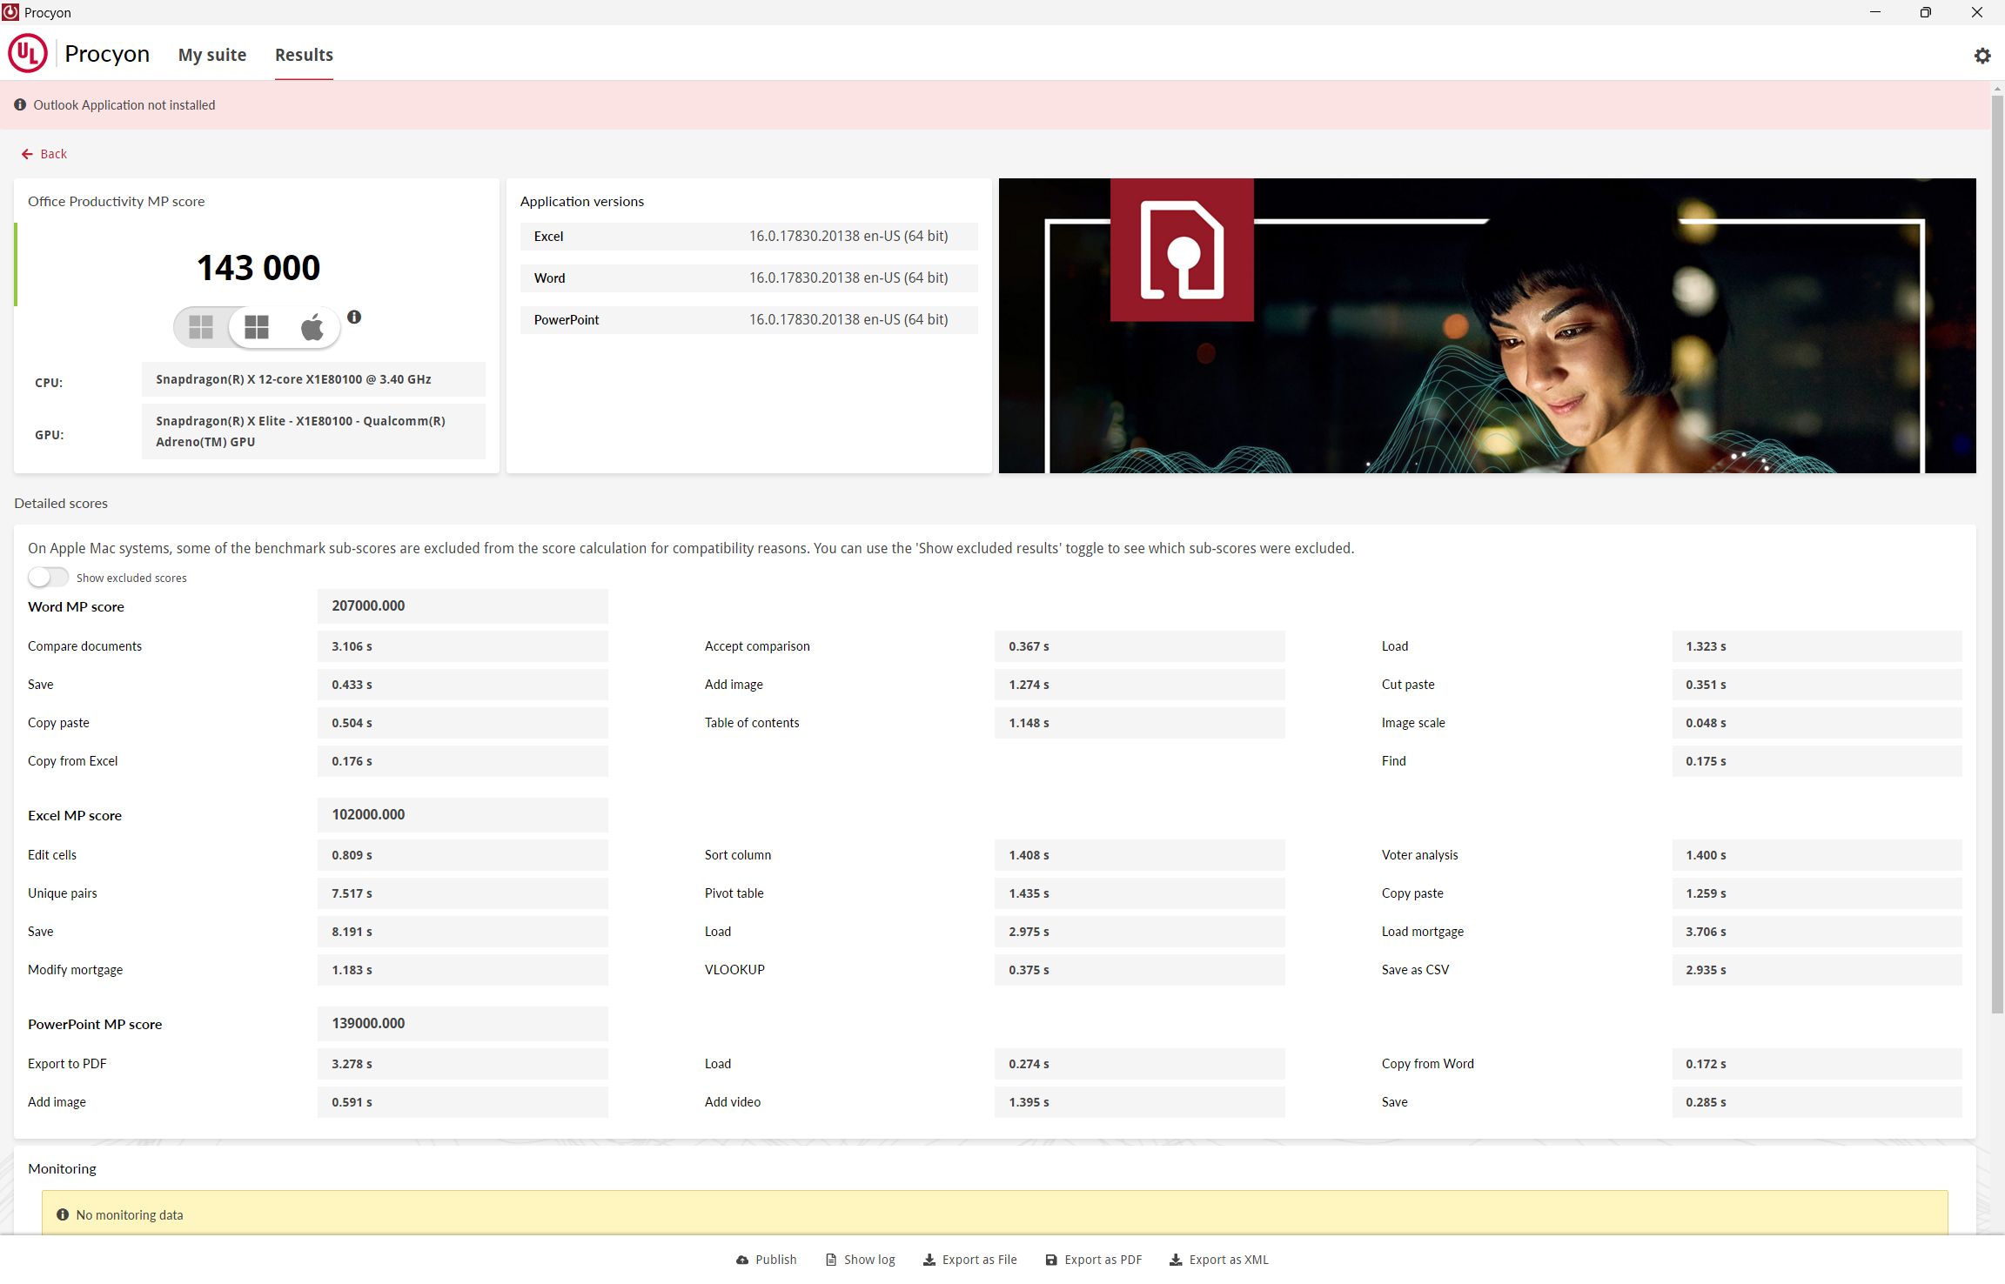
Task: Click the Show log document icon
Action: click(x=831, y=1260)
